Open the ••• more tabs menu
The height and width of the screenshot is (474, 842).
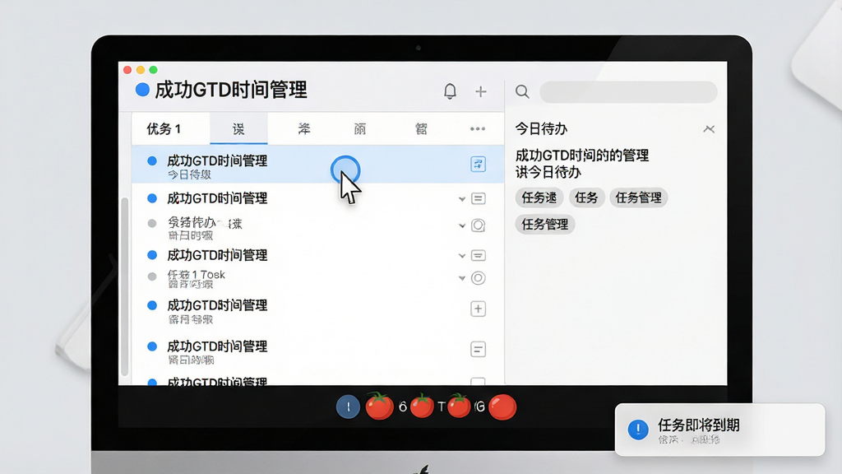pos(478,129)
